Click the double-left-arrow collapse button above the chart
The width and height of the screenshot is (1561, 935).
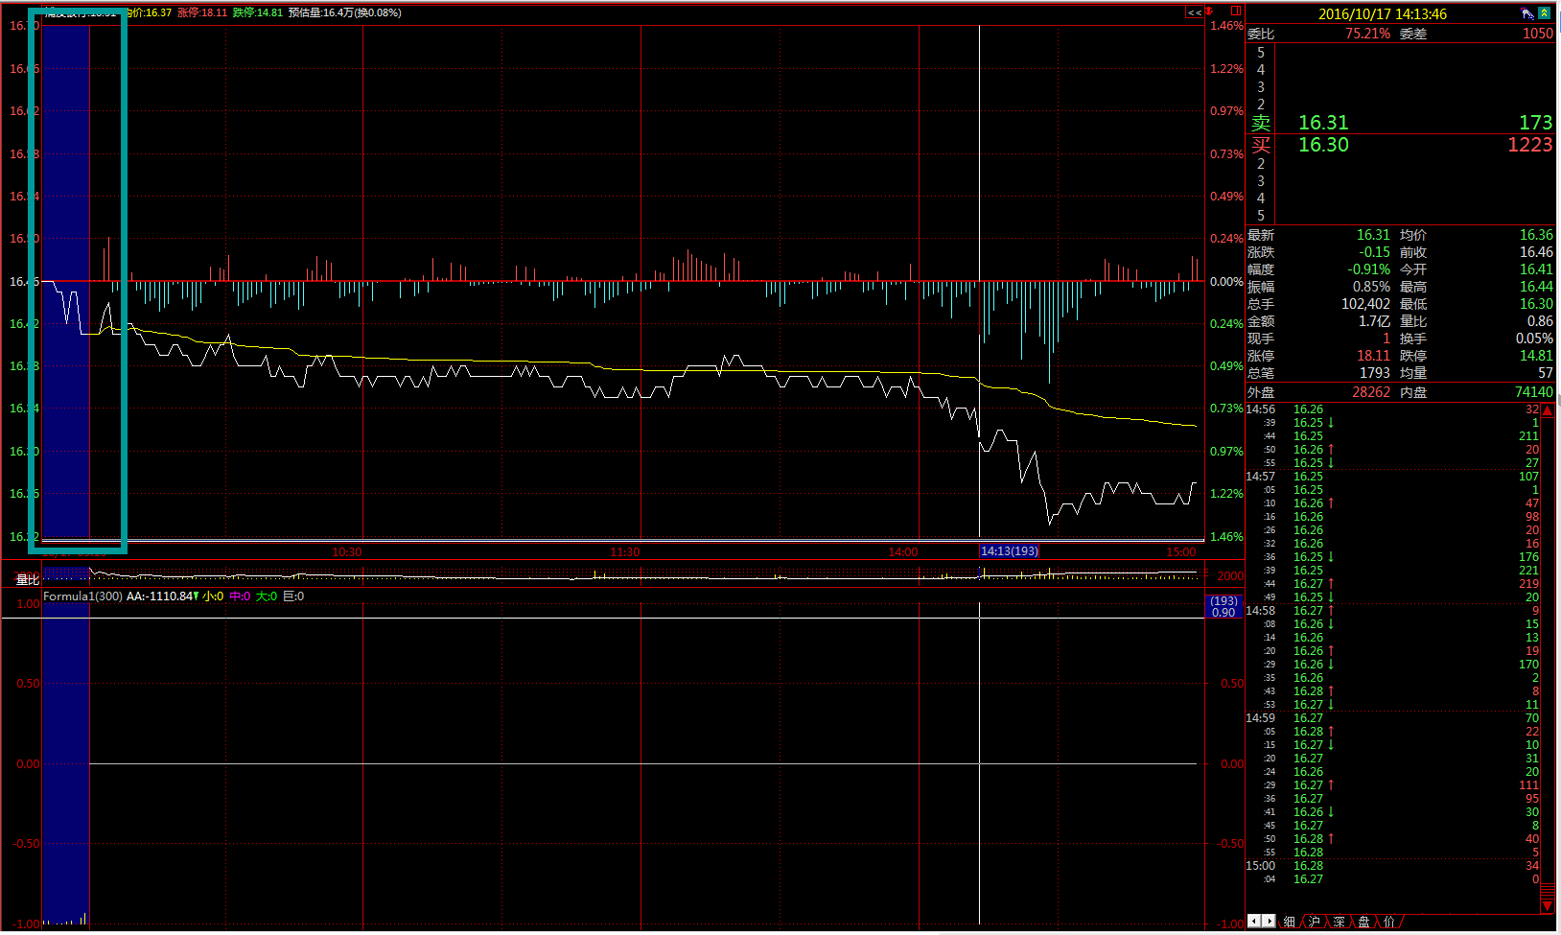(1194, 12)
